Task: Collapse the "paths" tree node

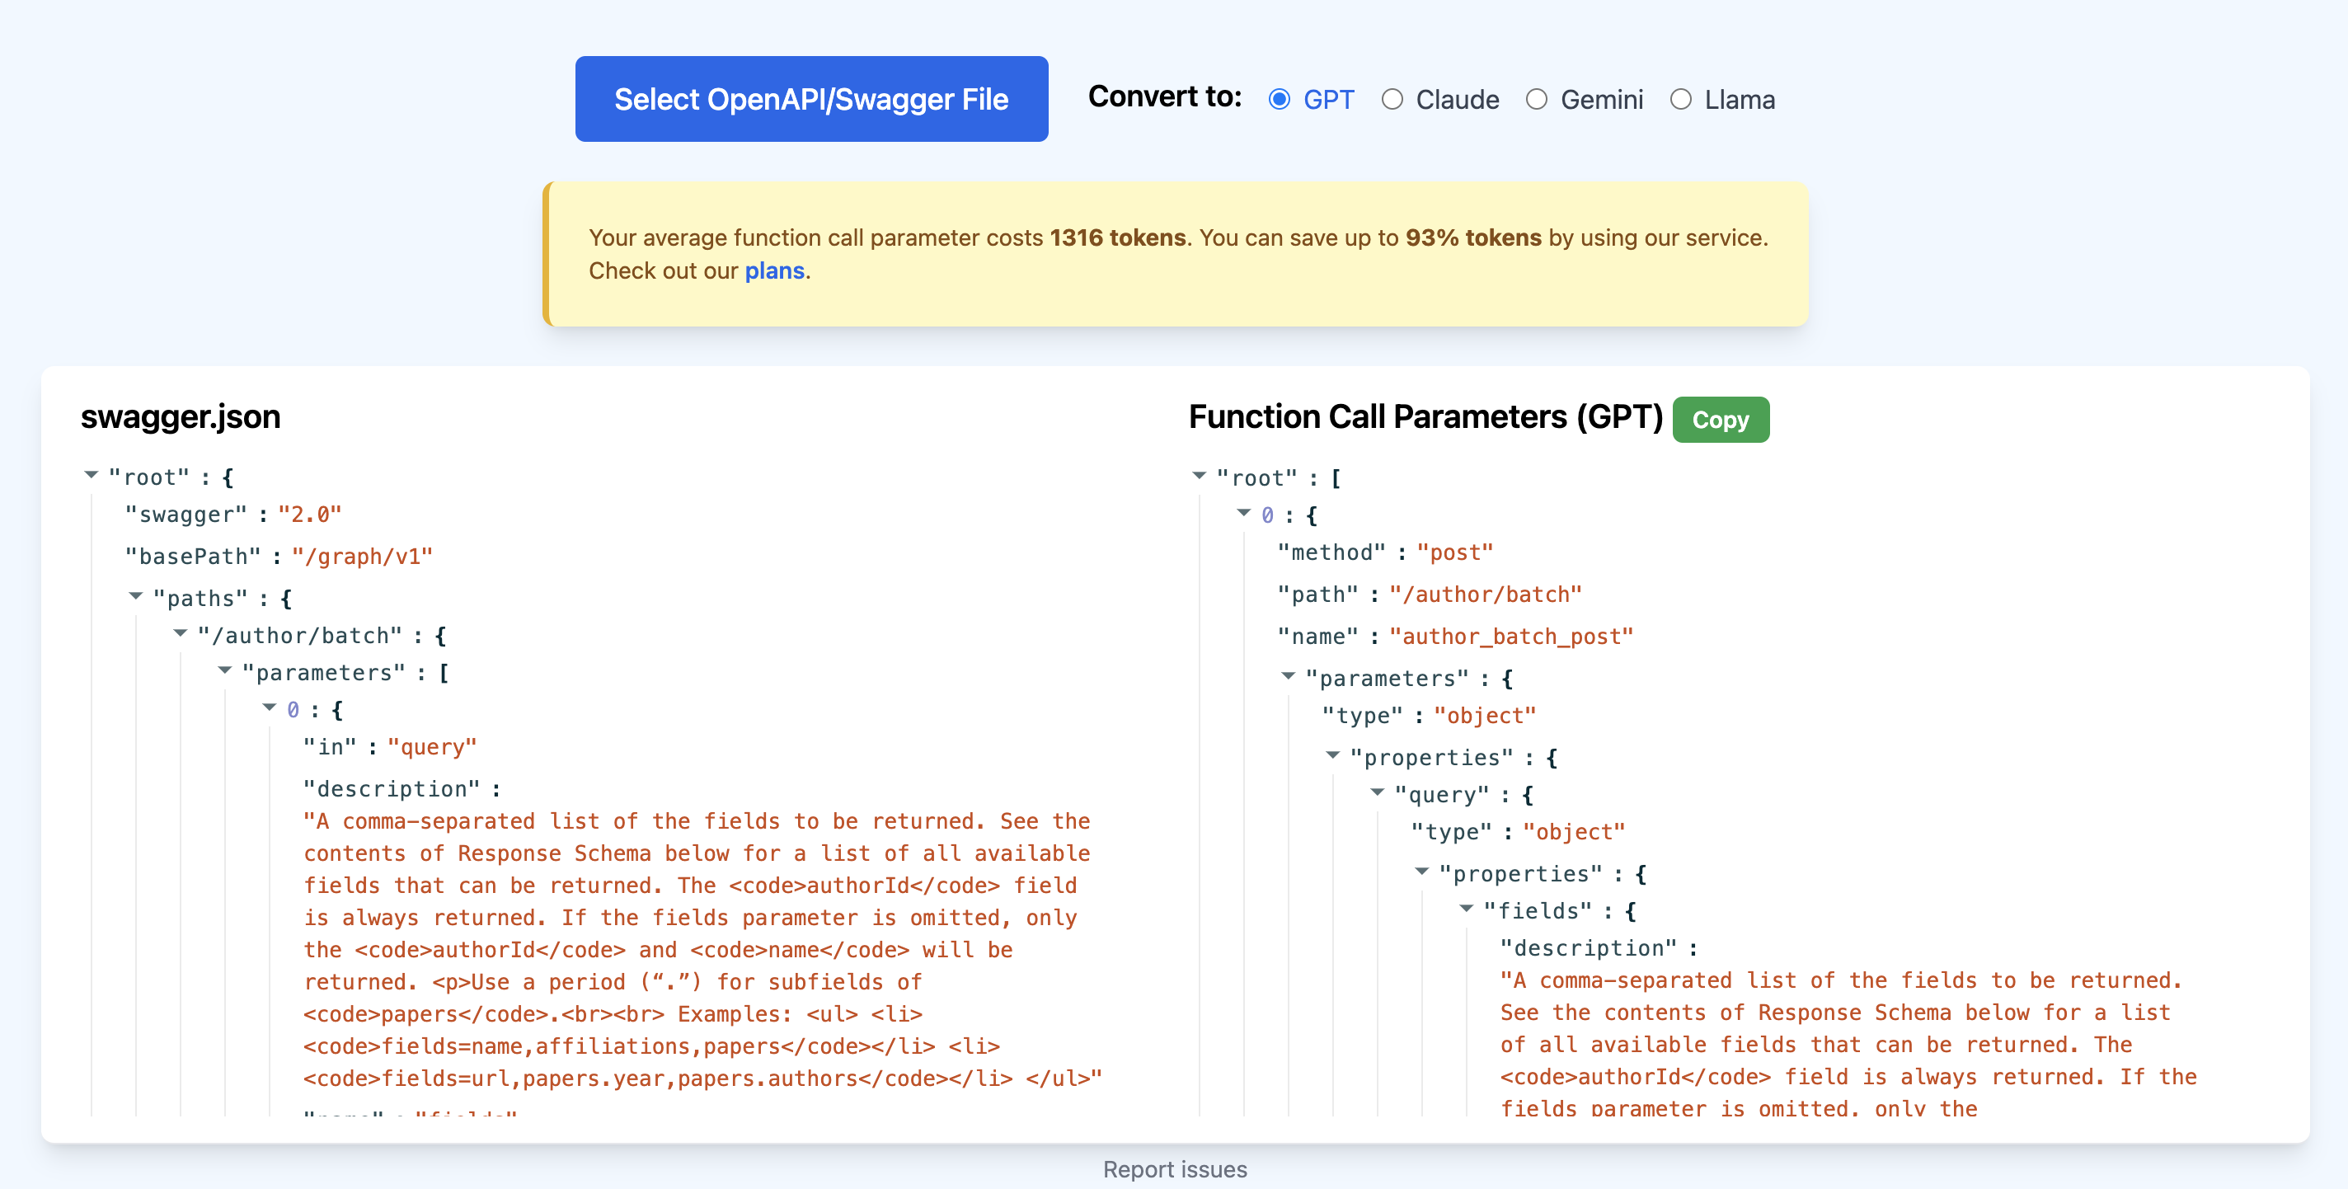Action: 136,596
